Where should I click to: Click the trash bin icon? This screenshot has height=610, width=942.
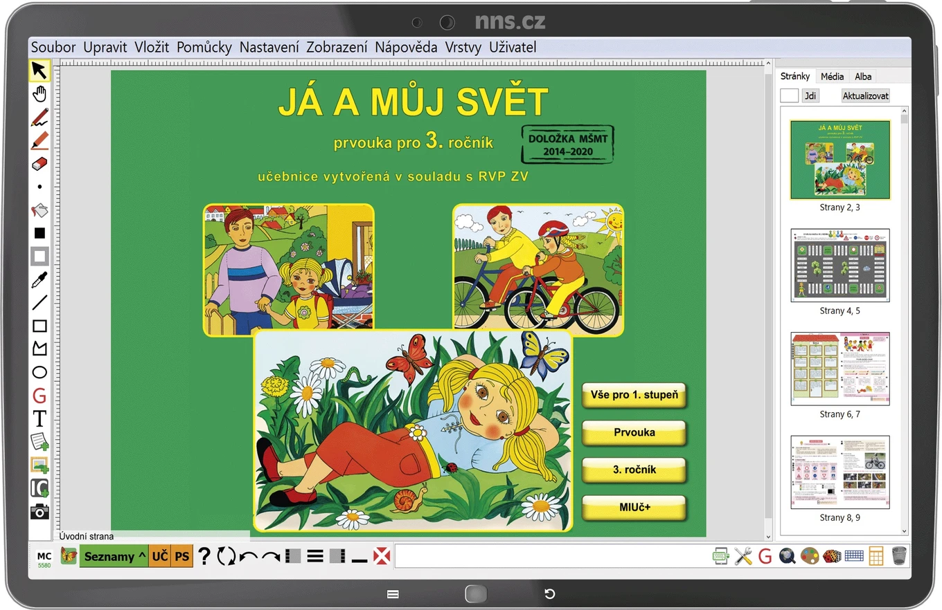[899, 555]
